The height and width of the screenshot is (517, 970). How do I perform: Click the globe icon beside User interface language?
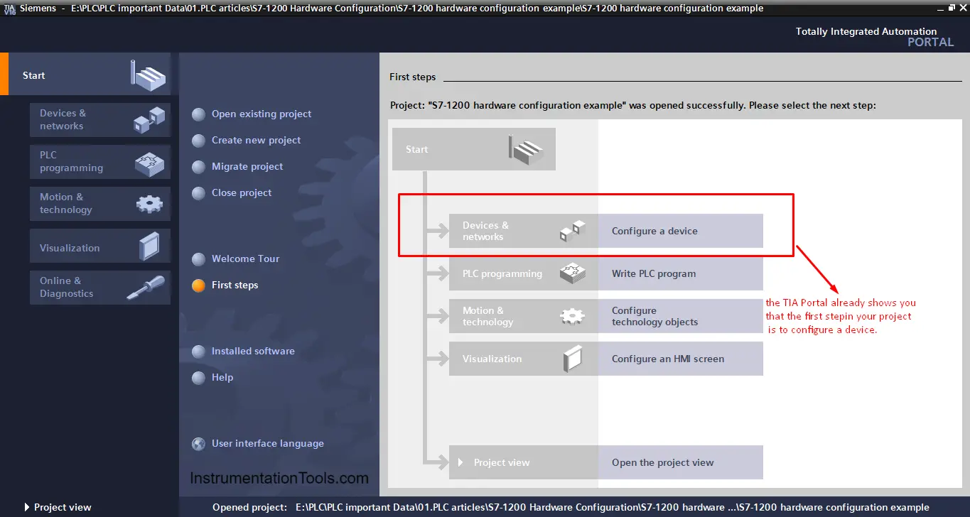pyautogui.click(x=199, y=444)
